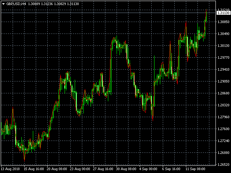This screenshot has width=231, height=173.
Task: Click the 1.29050 price scale label
Action: point(223,81)
